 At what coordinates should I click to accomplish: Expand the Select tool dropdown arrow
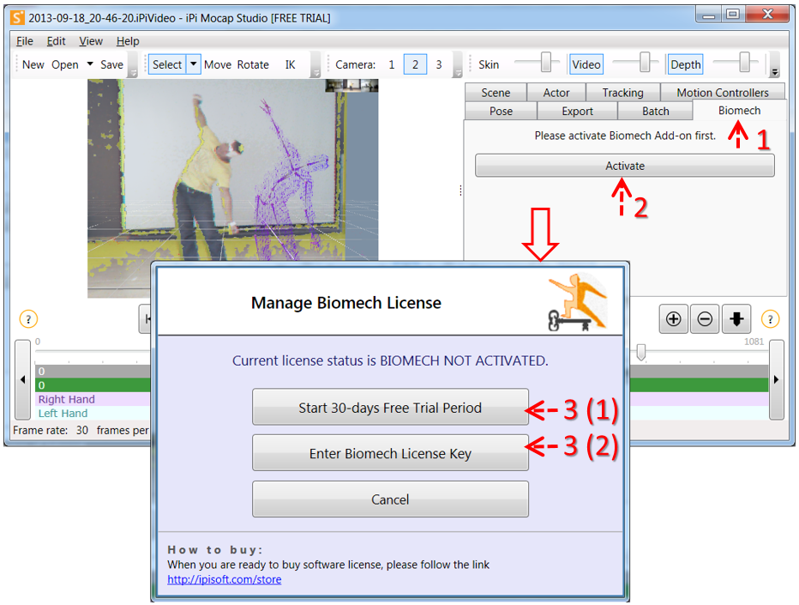coord(194,64)
